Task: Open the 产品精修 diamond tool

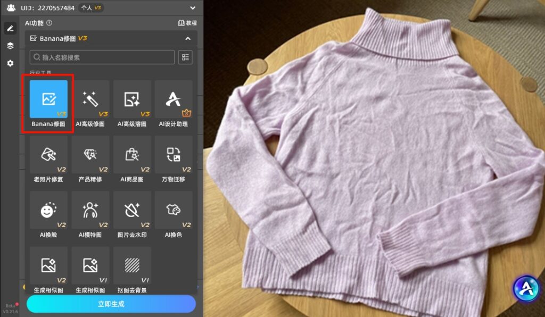Action: (90, 155)
